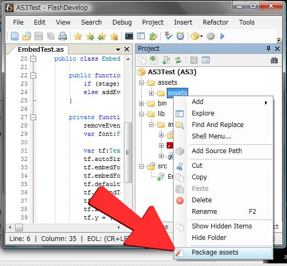The height and width of the screenshot is (266, 287).
Task: Choose Shell Menu... from context menu
Action: [223, 136]
